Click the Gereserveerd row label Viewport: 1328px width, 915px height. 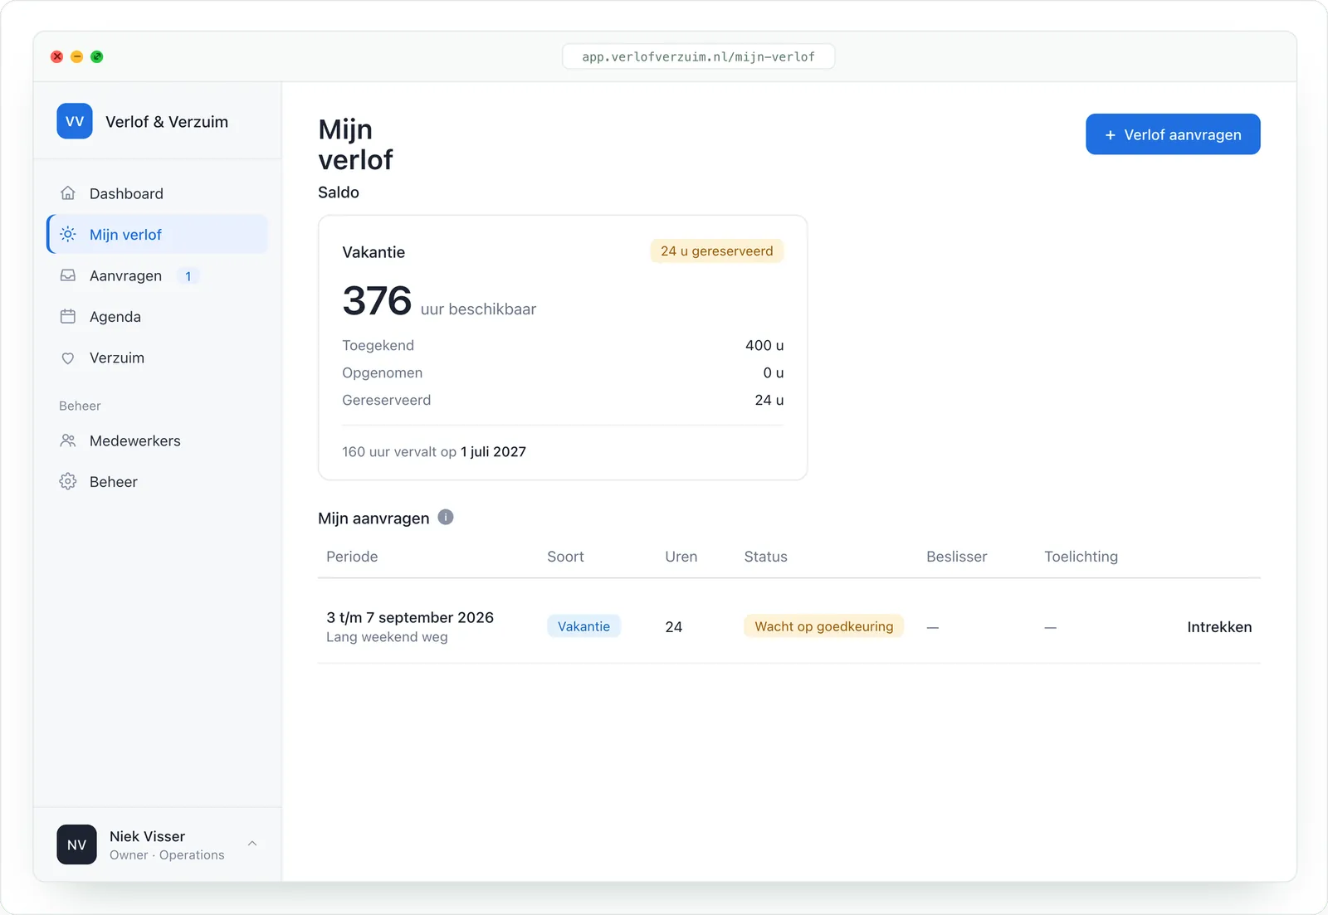click(x=387, y=400)
